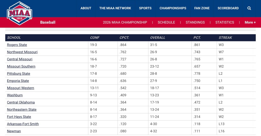
Task: Open the Northwest Missouri team page
Action: coord(22,52)
